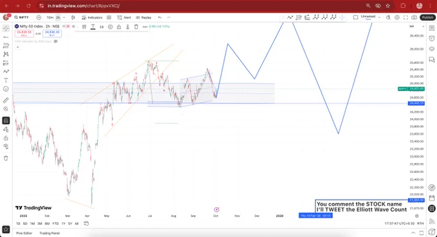Collapse the indicator legend arrow
Viewport: 437px width, 237px height.
17,47
